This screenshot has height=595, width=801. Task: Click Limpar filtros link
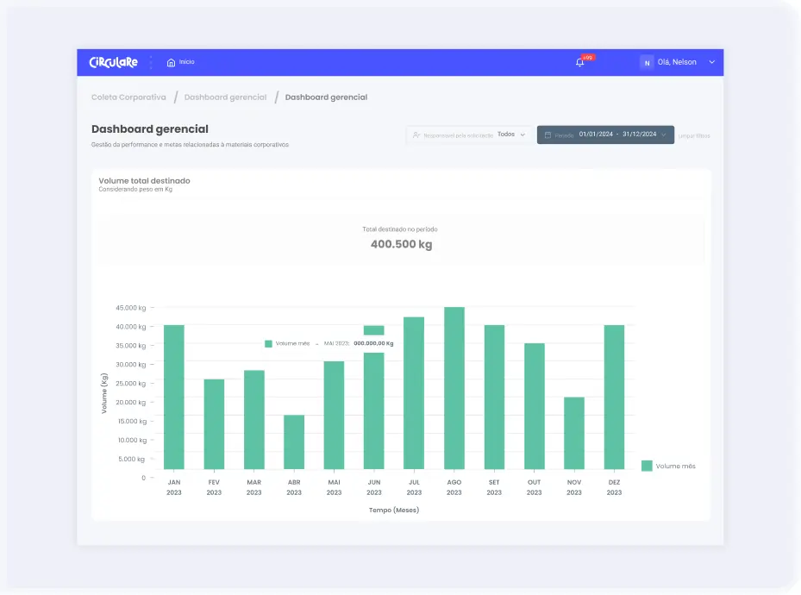[x=694, y=136]
